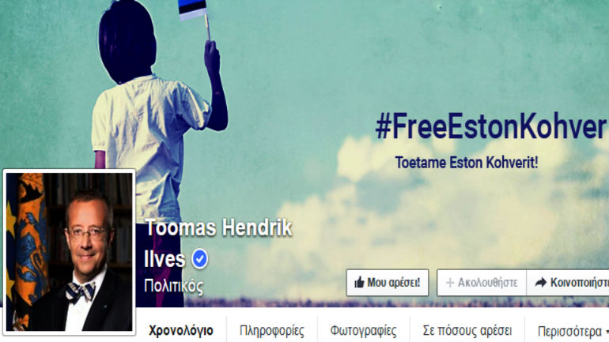Open the Χρονολόγιο tab
Screen dimensions: 609x342
click(181, 330)
